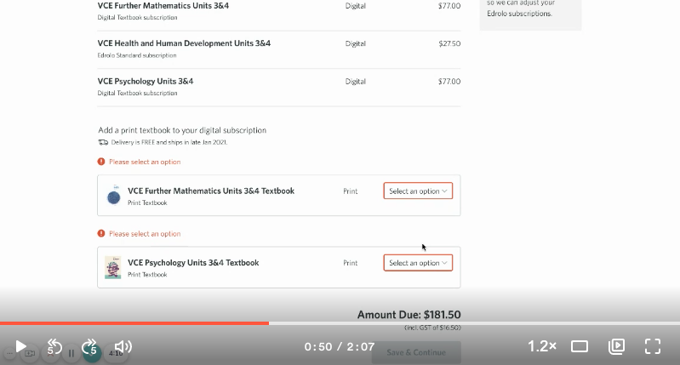The height and width of the screenshot is (365, 680).
Task: Open the video playlist icon
Action: 616,346
